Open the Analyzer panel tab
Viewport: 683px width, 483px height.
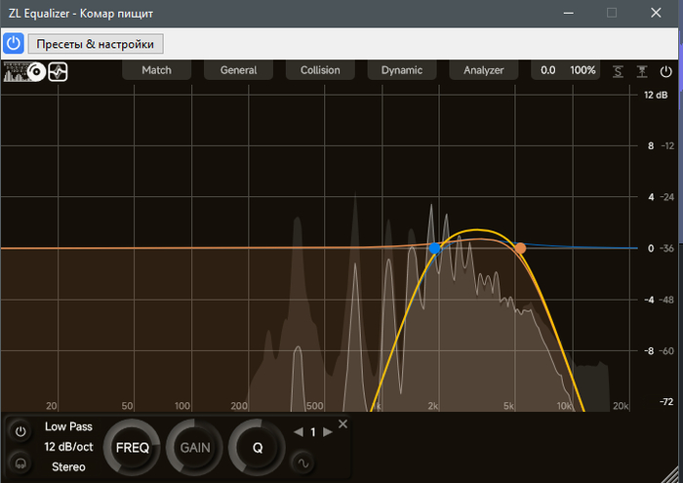pyautogui.click(x=483, y=70)
